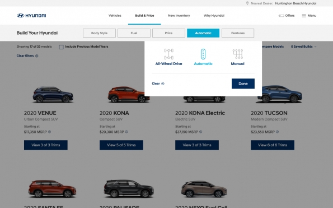Open the Fuel filter dropdown

[134, 33]
